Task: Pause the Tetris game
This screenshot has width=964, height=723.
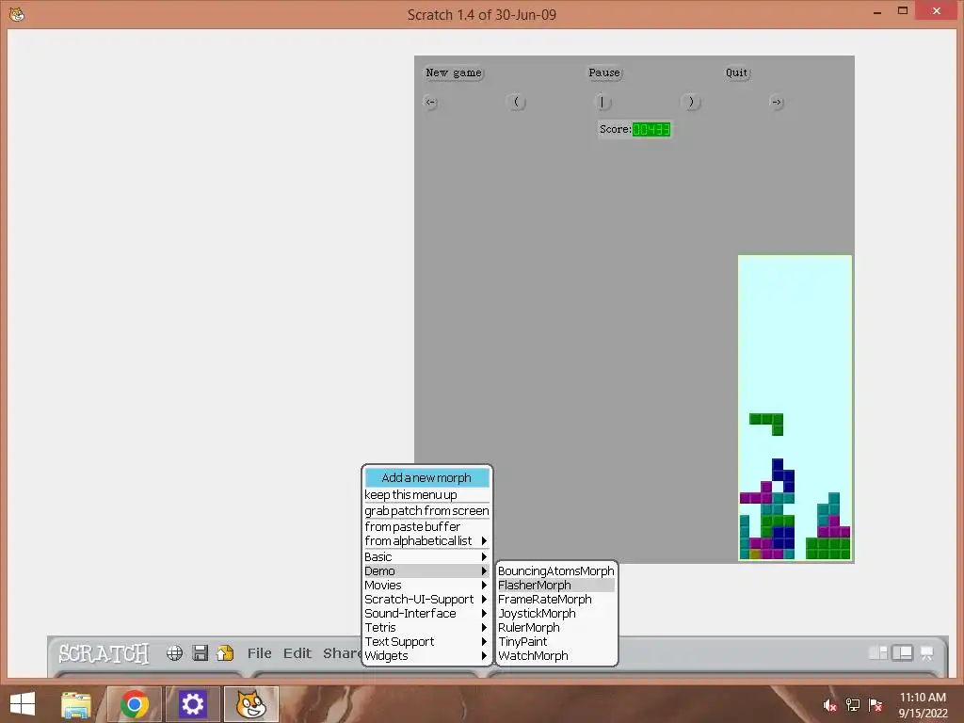Action: click(604, 72)
